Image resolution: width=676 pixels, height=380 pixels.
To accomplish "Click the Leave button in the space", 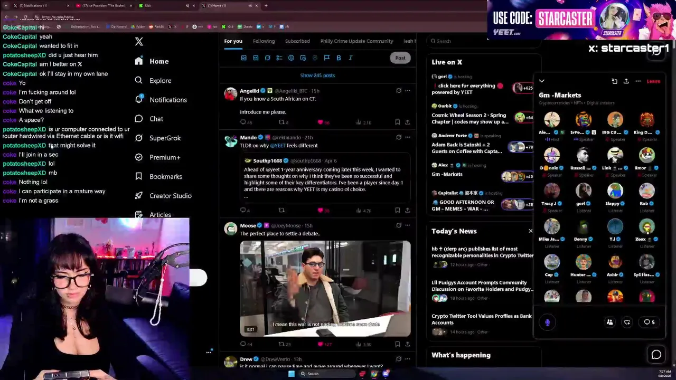I will 653,81.
